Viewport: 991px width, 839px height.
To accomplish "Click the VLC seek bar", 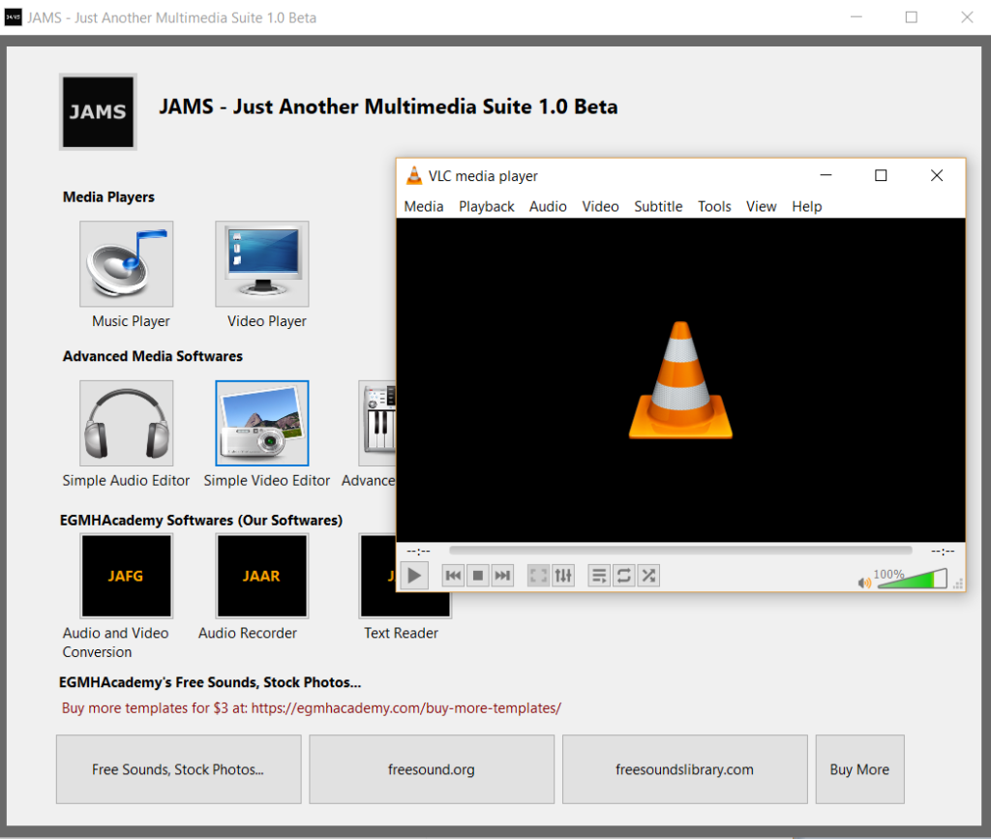I will click(x=680, y=551).
